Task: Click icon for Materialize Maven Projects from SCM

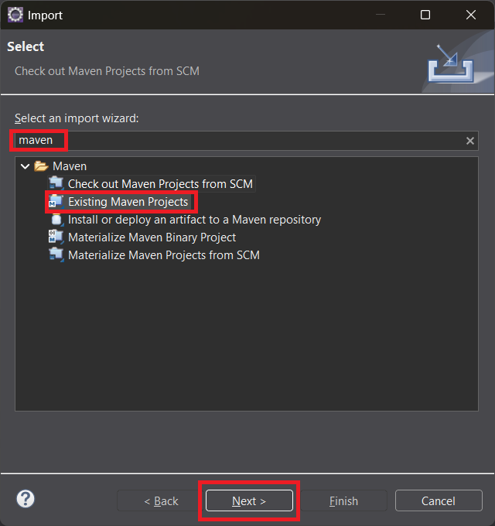Action: tap(56, 255)
